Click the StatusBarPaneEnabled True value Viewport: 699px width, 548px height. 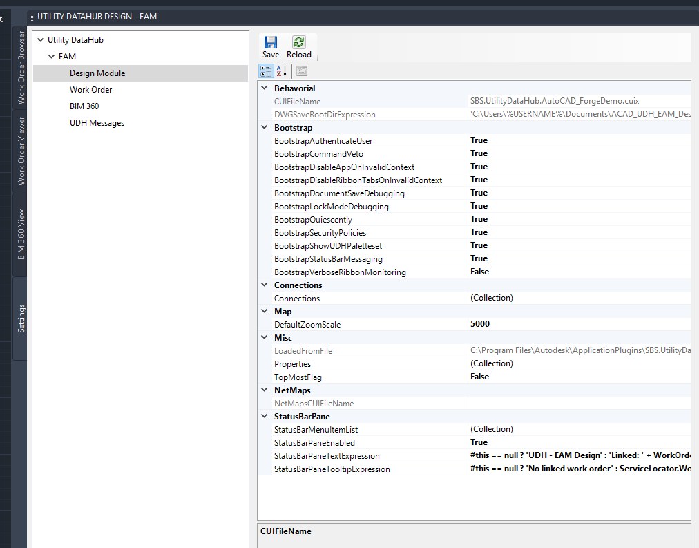coord(479,443)
